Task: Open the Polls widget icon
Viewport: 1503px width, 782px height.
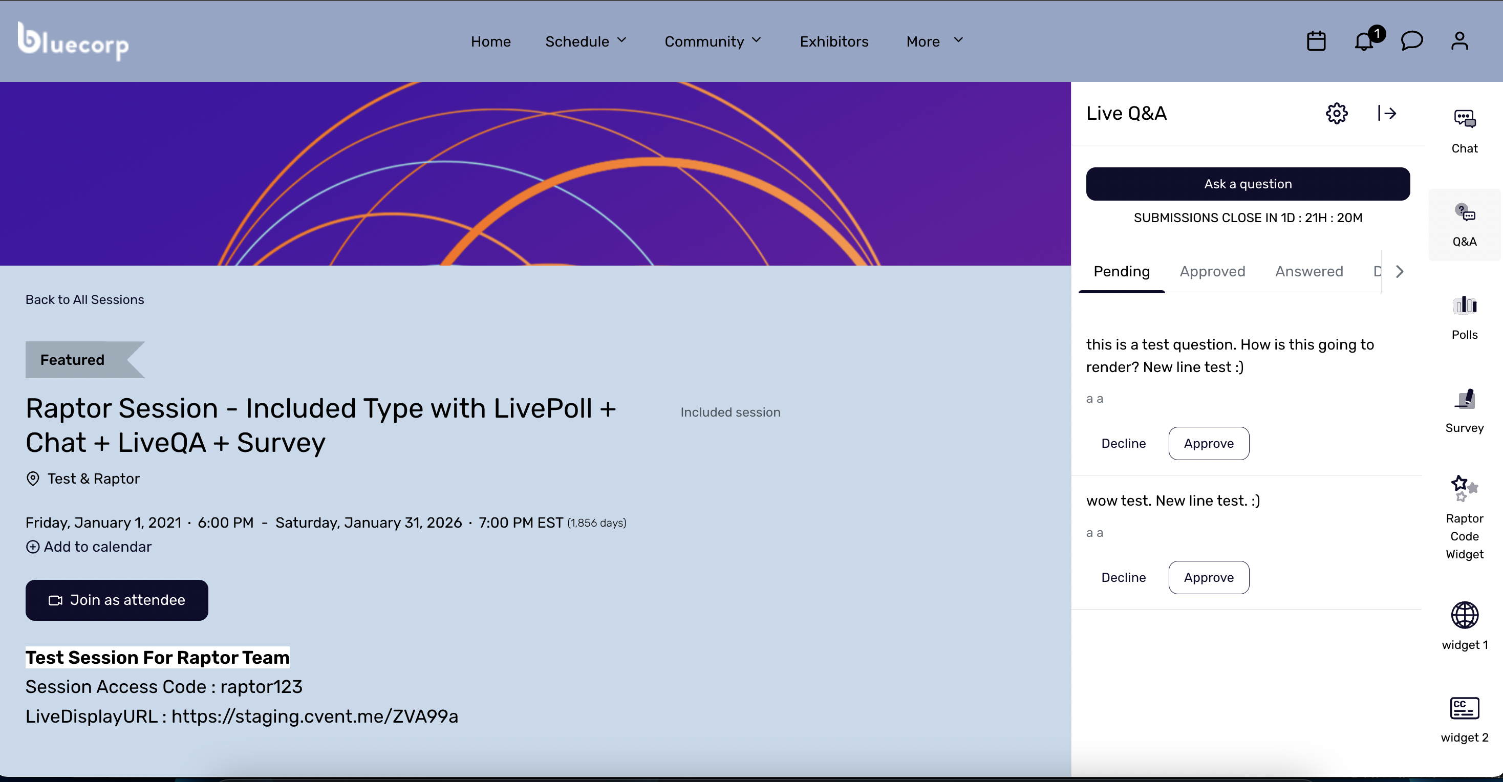Action: 1465,305
